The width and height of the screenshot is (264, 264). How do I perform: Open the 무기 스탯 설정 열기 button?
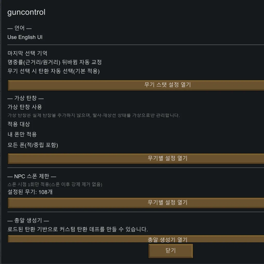pyautogui.click(x=167, y=85)
